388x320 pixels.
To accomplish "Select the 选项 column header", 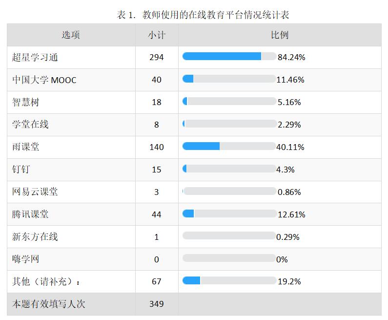I will 71,35.
